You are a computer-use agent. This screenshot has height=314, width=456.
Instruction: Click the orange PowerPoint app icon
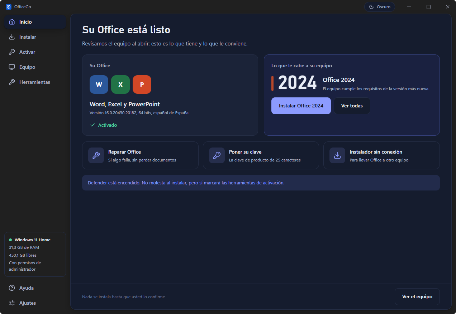[142, 84]
